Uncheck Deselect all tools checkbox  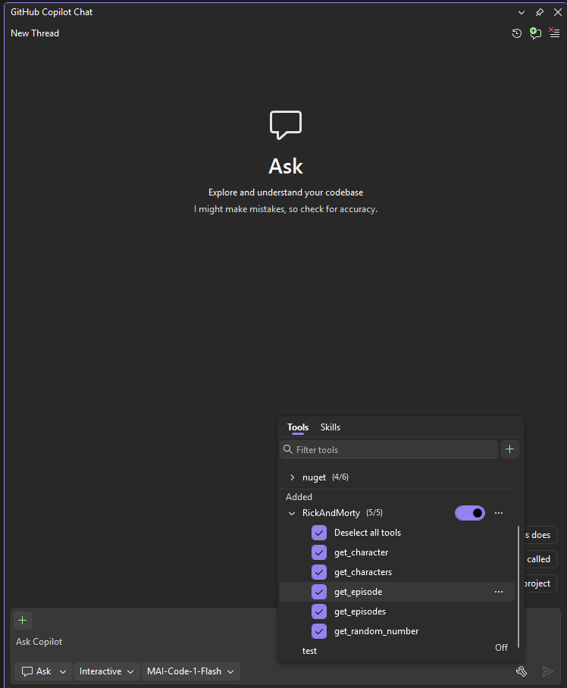point(319,533)
